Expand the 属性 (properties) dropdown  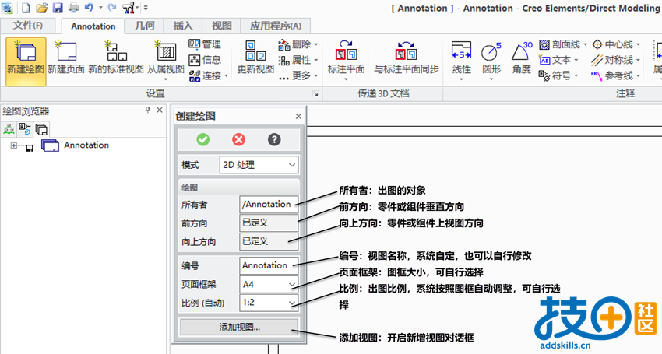click(315, 60)
